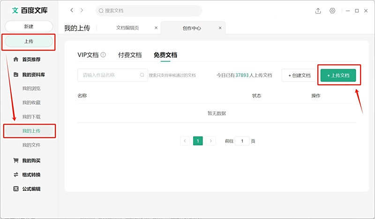
Task: Select 我的浏览 in the sidebar
Action: coord(31,88)
